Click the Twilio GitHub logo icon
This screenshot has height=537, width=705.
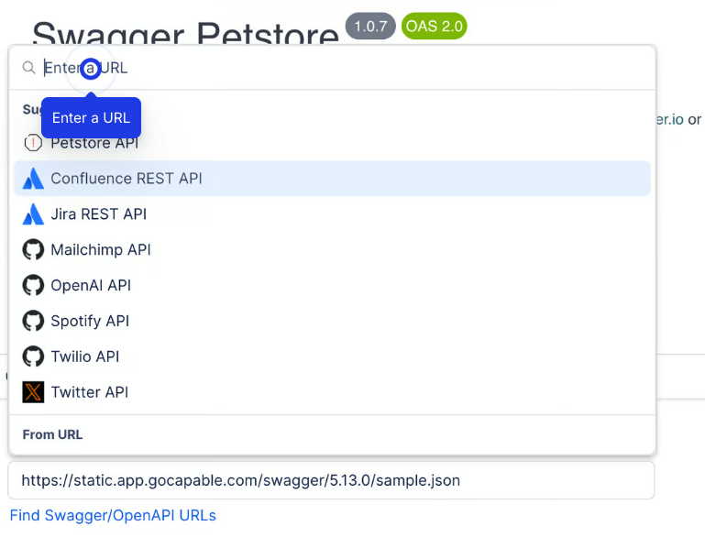pos(33,357)
